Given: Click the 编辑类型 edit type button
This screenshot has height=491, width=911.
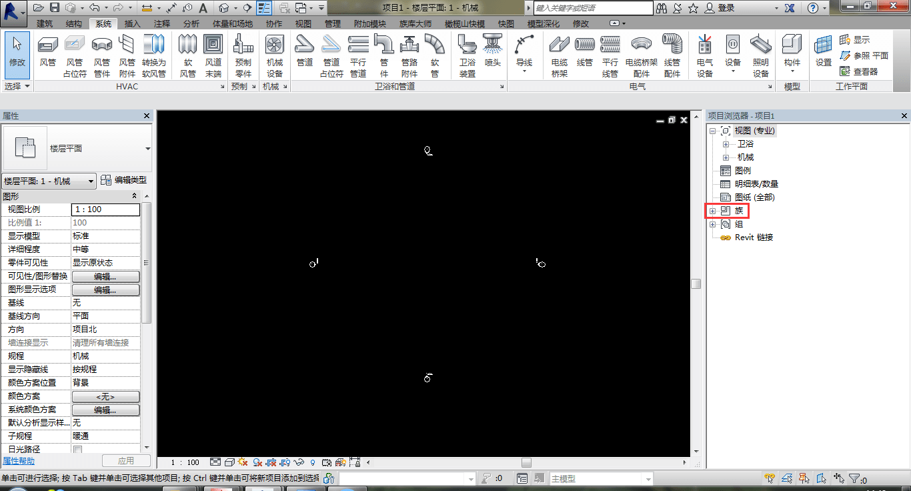Looking at the screenshot, I should point(123,180).
